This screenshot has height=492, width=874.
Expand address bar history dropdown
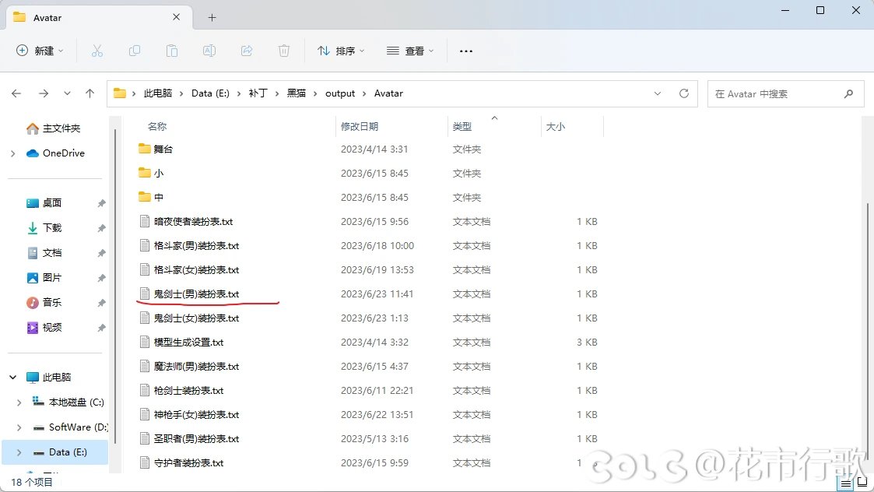[x=658, y=93]
